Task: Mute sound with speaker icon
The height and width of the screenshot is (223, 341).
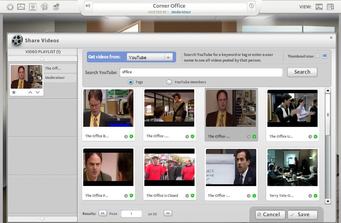Action: point(88,6)
